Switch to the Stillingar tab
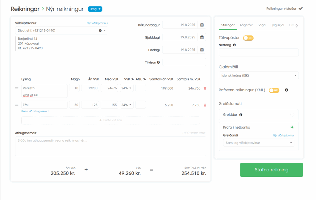316x200 pixels. (228, 25)
